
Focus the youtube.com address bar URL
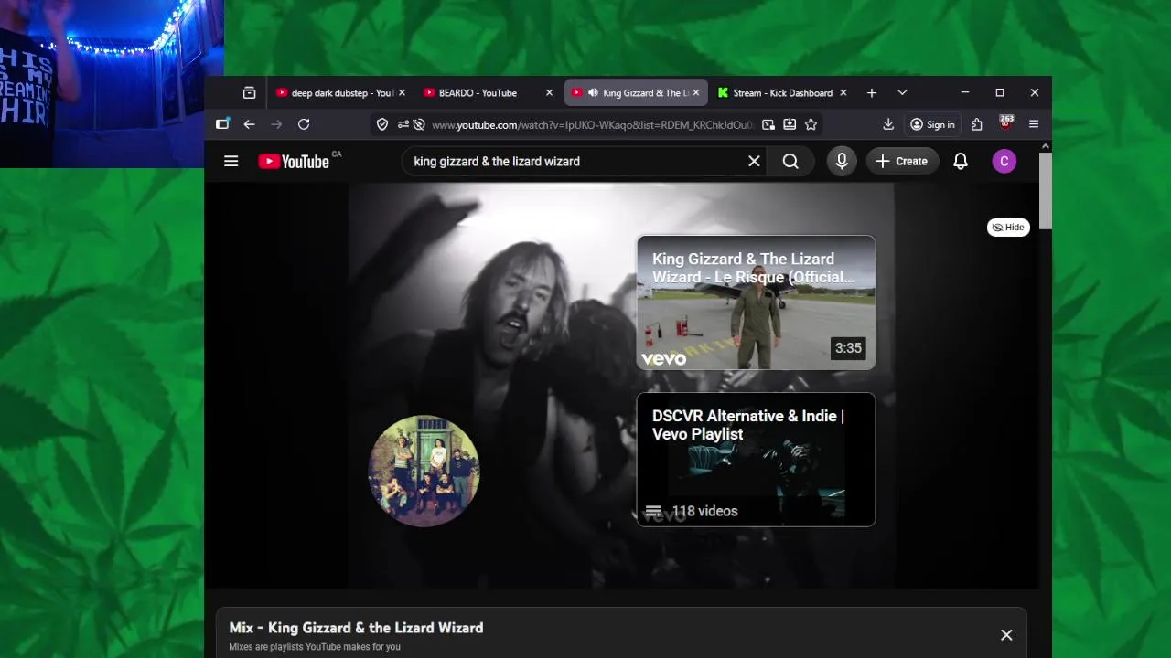592,124
